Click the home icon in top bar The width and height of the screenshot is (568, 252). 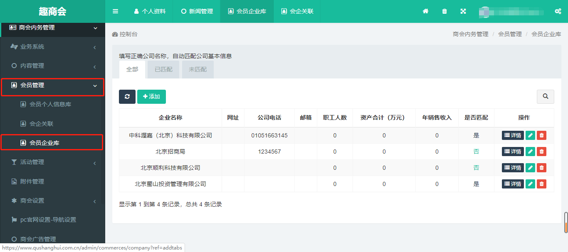click(x=425, y=11)
